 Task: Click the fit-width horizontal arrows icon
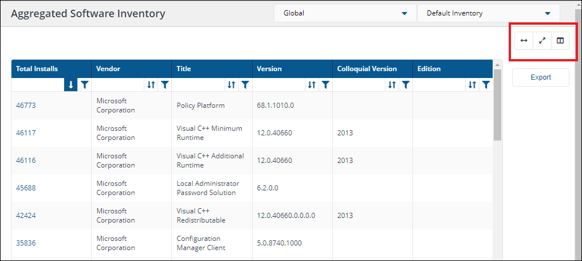[524, 41]
